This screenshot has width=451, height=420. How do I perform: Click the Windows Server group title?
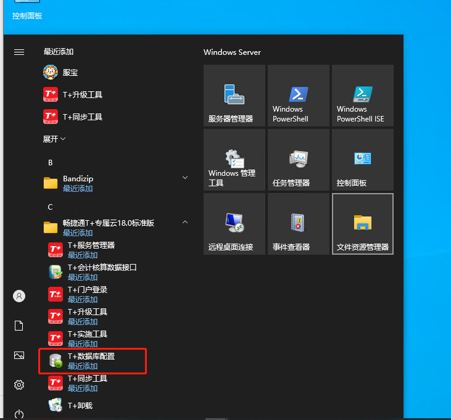pos(232,52)
